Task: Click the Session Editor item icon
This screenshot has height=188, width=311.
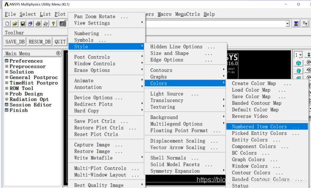Action: 6,105
